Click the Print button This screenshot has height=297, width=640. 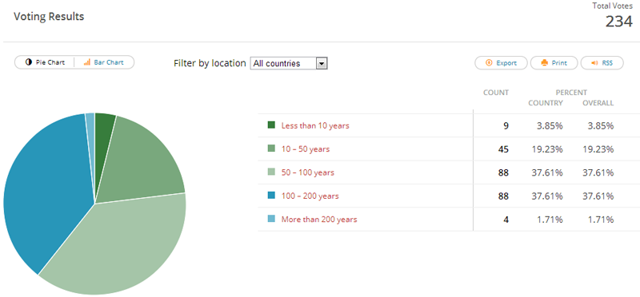point(554,63)
